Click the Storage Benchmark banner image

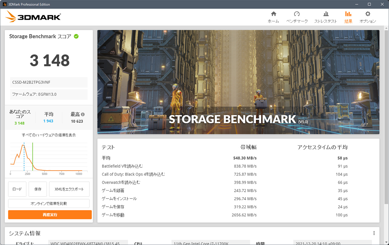(x=238, y=82)
